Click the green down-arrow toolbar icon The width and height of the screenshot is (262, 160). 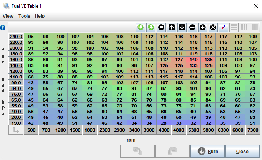151,27
